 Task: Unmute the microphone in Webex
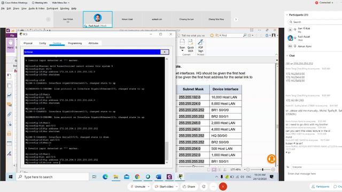click(x=138, y=187)
